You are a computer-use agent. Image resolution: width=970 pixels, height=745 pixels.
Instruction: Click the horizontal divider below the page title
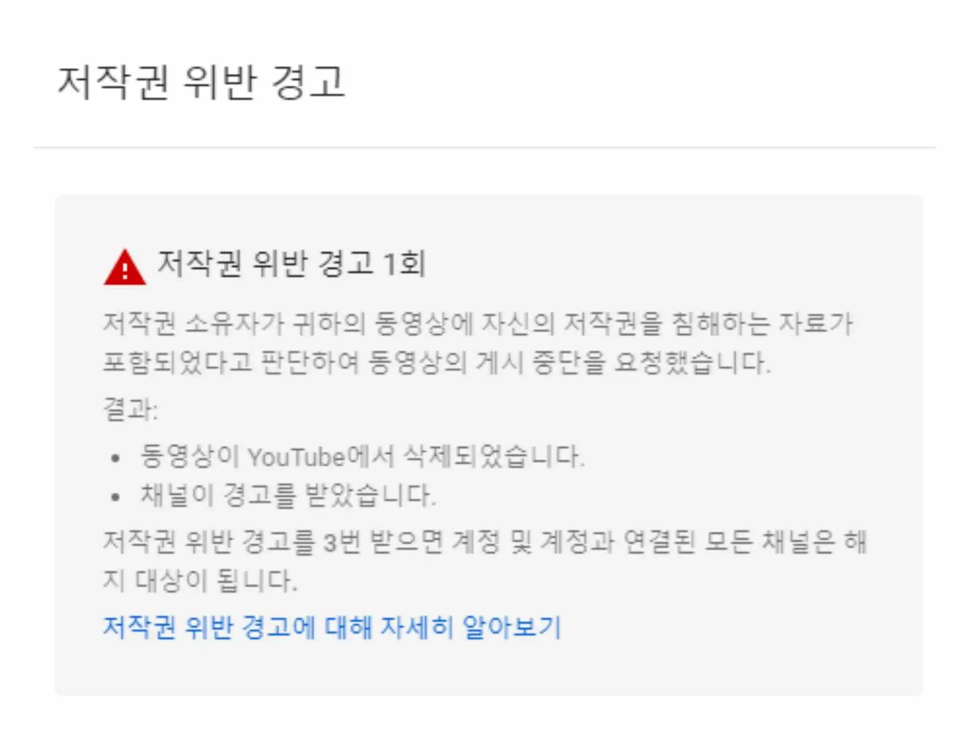tap(484, 148)
